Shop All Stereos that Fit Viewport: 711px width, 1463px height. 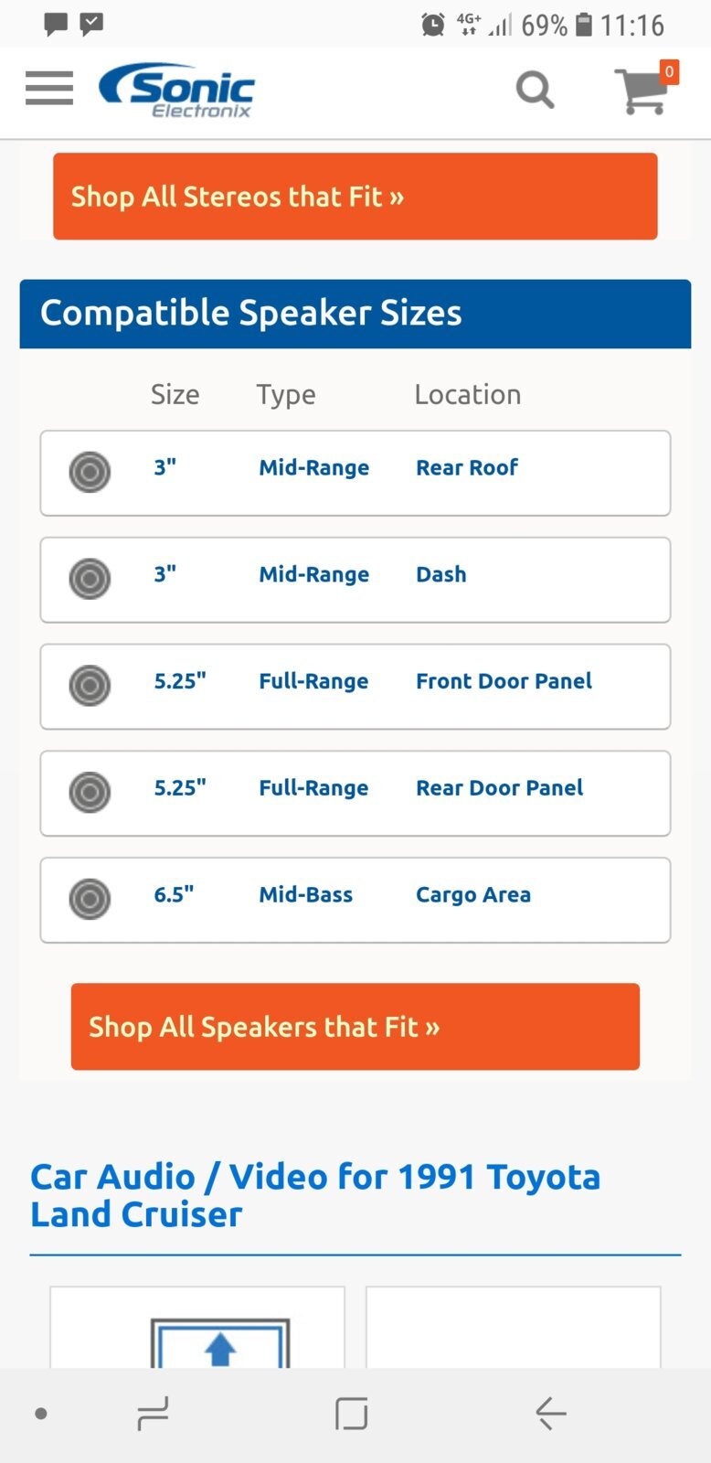point(355,197)
